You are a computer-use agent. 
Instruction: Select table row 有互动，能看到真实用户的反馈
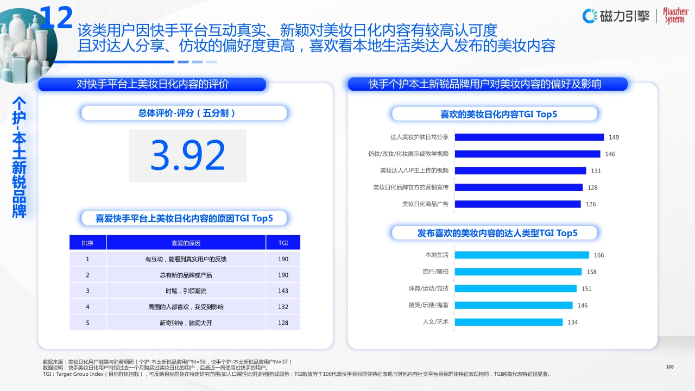tap(186, 259)
